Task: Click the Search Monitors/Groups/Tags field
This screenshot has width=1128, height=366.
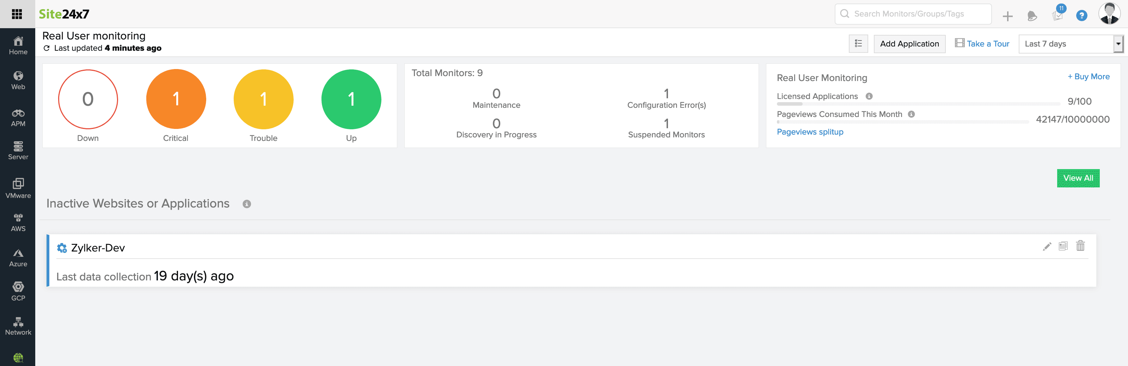Action: pyautogui.click(x=913, y=14)
